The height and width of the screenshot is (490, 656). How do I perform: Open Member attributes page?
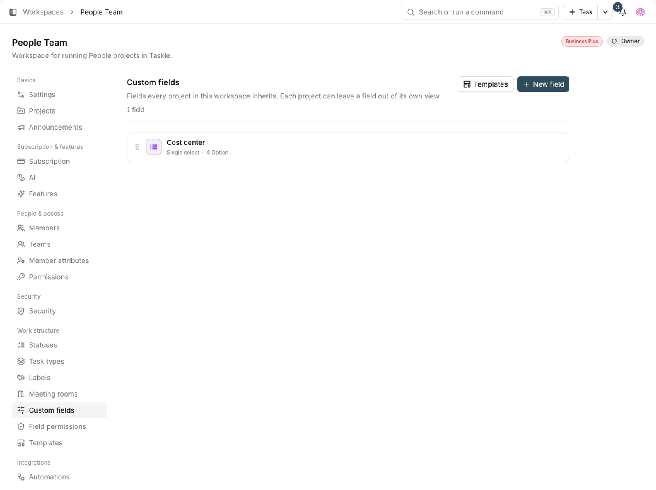(59, 261)
